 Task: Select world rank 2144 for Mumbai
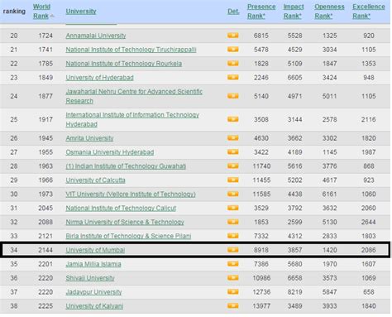pos(45,250)
